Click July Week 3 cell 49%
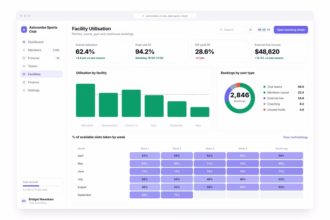The width and height of the screenshot is (330, 220). click(210, 179)
